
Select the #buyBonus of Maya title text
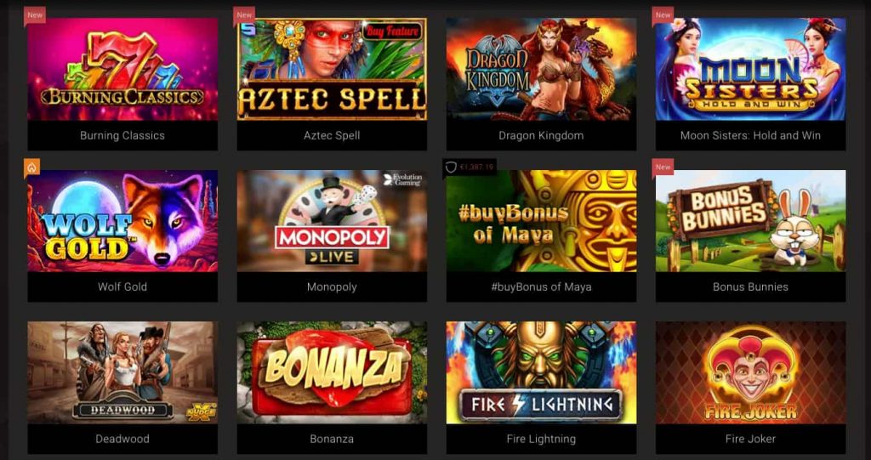point(541,287)
